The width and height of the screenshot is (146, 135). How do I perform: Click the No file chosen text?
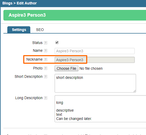pos(91,68)
